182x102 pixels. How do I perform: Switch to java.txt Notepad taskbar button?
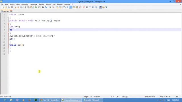point(93,100)
